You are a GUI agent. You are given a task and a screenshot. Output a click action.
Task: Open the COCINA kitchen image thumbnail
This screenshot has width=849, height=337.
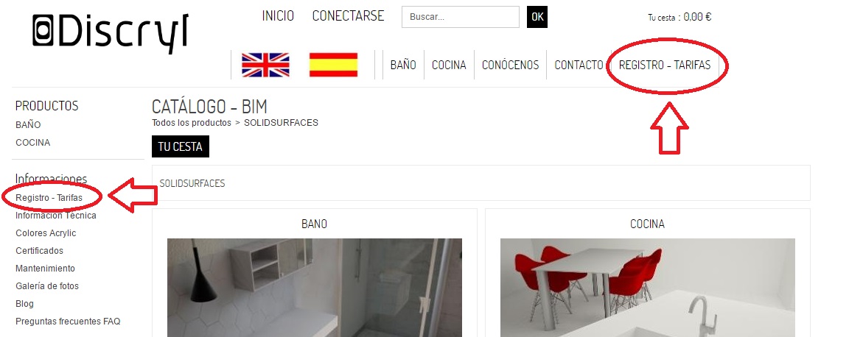tap(648, 287)
